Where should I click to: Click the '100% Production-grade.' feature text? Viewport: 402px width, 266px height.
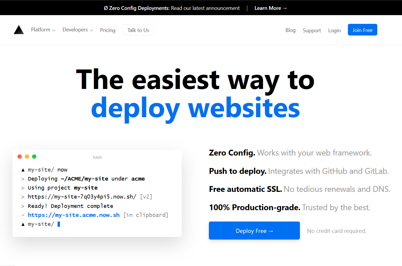[x=255, y=208]
